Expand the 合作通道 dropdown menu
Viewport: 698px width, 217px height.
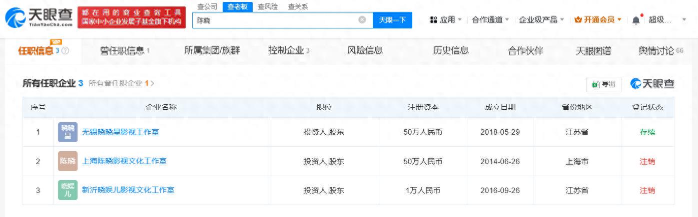490,20
